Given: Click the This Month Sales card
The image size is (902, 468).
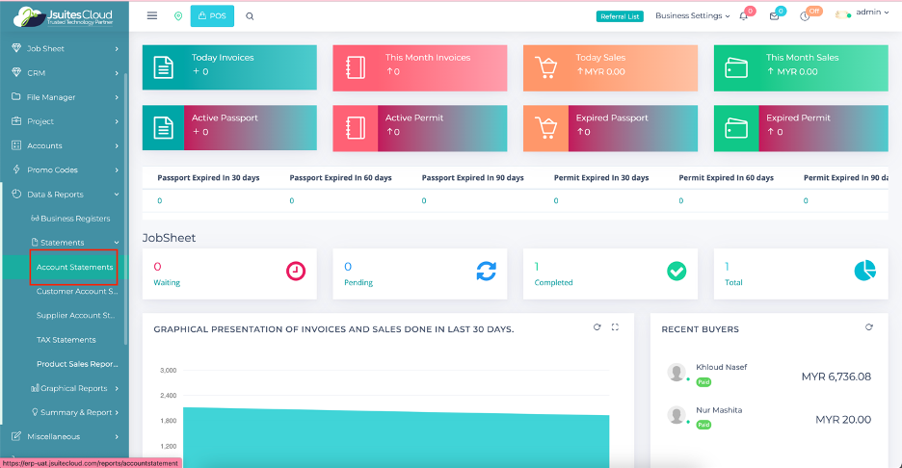Looking at the screenshot, I should (x=801, y=66).
